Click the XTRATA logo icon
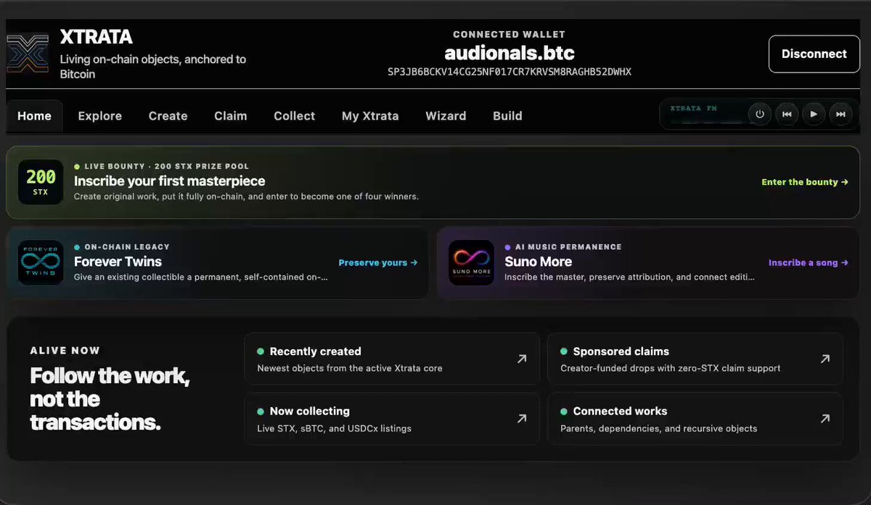This screenshot has height=505, width=871. pyautogui.click(x=28, y=54)
